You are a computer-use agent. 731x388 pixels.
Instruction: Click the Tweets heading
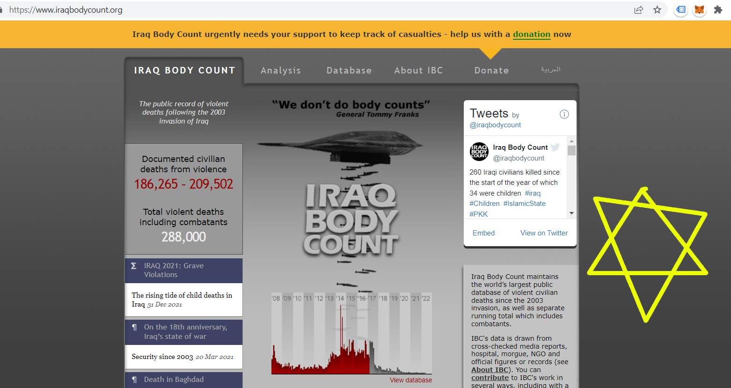[489, 113]
